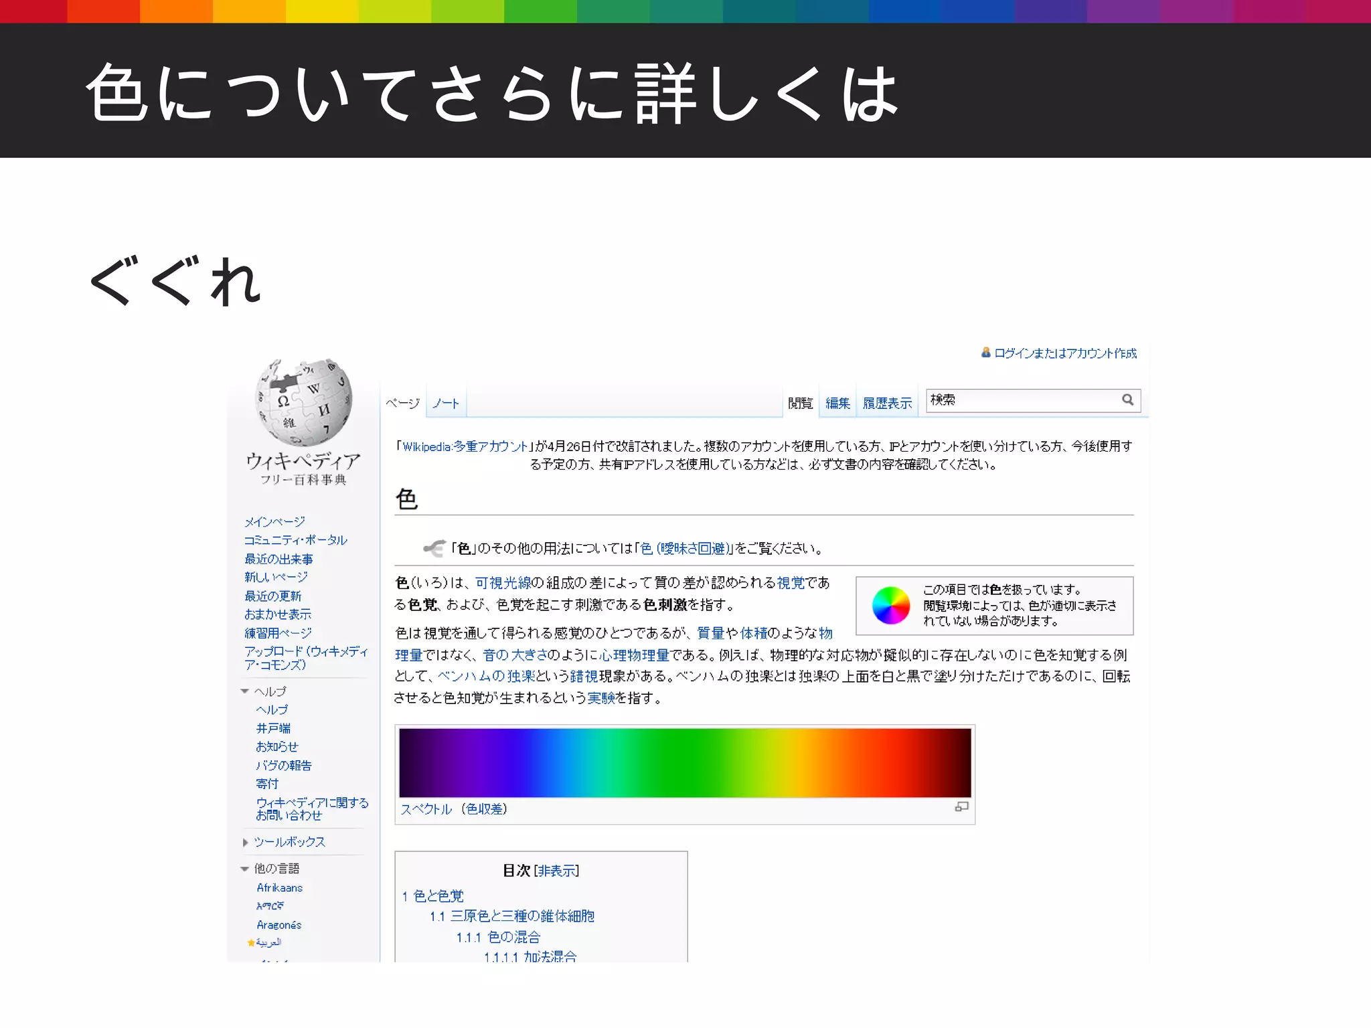The width and height of the screenshot is (1371, 1028).
Task: Follow the 音の大きさ article link
Action: click(515, 655)
